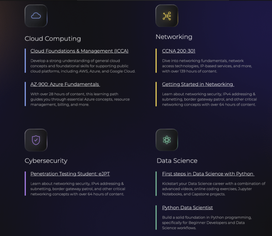Click the Azure Fundamentals 28 hours description
Image resolution: width=272 pixels, height=236 pixels.
click(x=80, y=99)
